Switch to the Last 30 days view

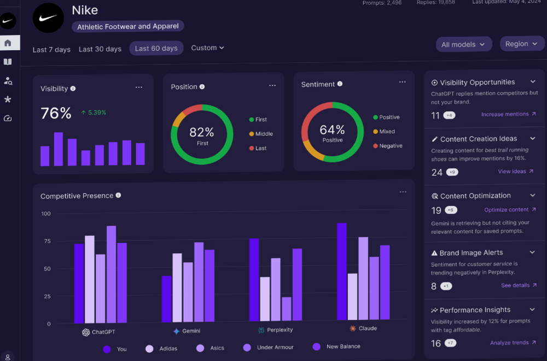(100, 49)
